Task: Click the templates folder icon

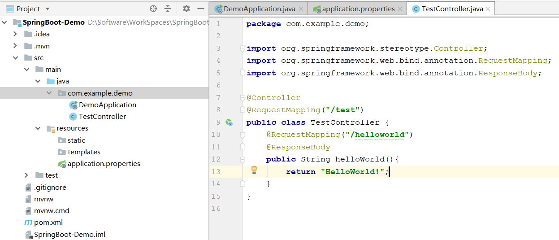Action: [62, 152]
